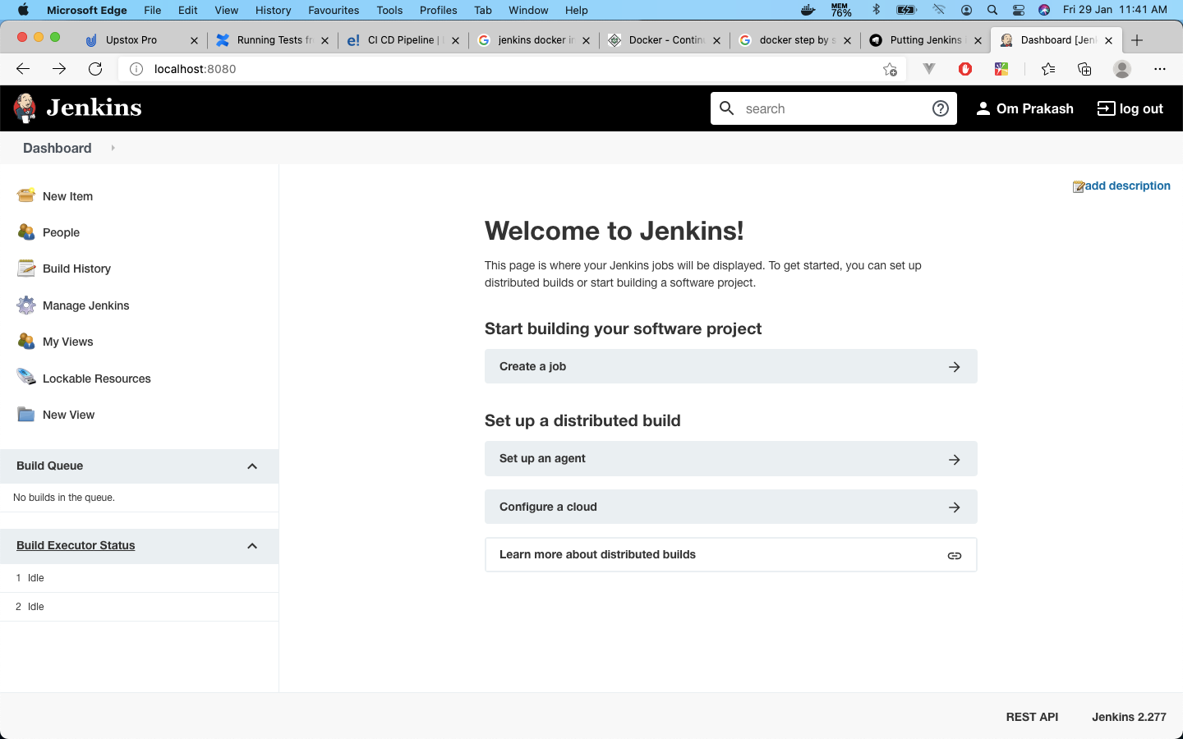Screen dimensions: 1183x739
Task: Click the Build History notepad icon
Action: pos(26,269)
